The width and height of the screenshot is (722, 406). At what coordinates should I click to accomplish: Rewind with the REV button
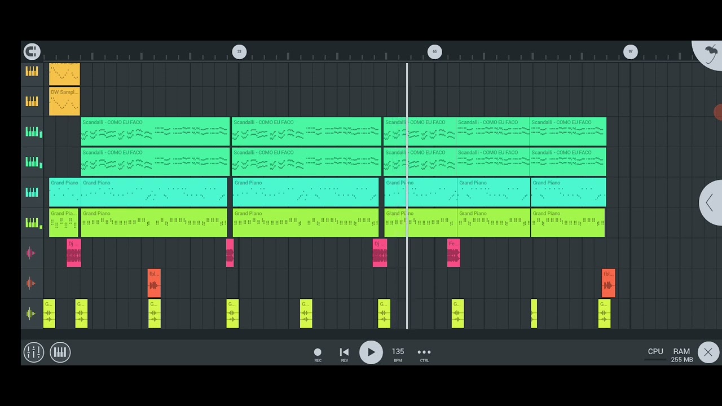(x=344, y=354)
